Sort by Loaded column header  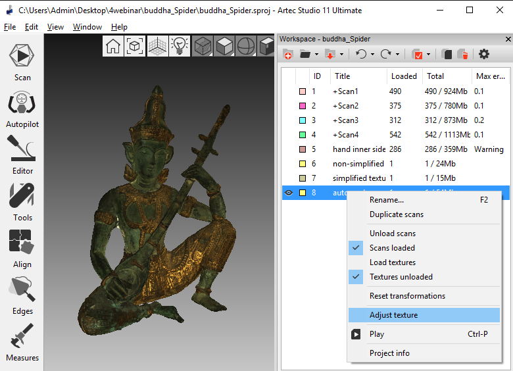(404, 76)
